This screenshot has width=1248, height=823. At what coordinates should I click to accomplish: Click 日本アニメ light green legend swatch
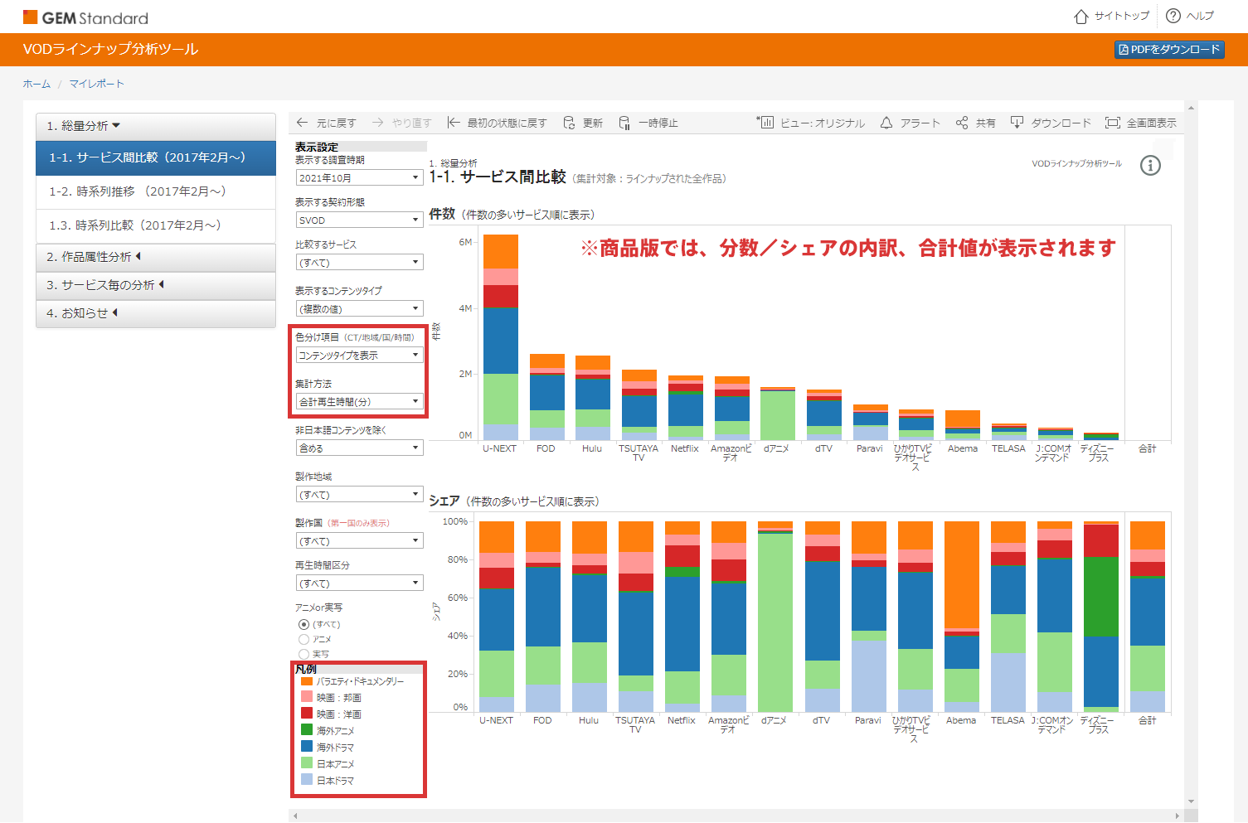click(307, 763)
